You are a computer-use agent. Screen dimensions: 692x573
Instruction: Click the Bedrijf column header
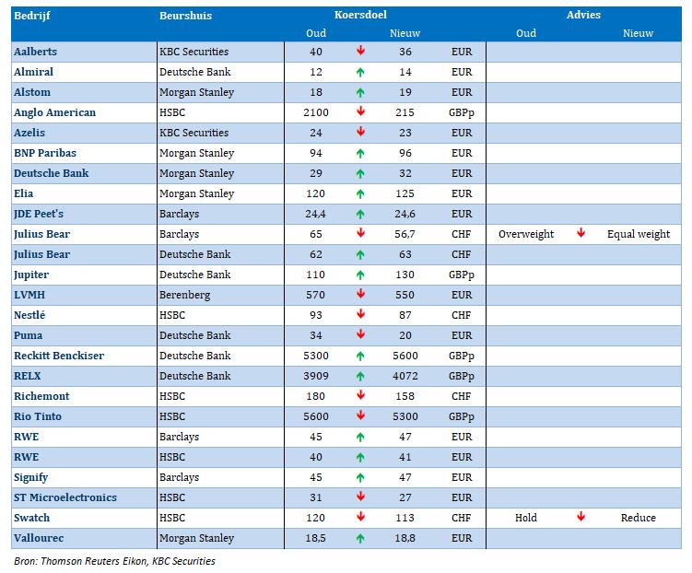point(31,16)
